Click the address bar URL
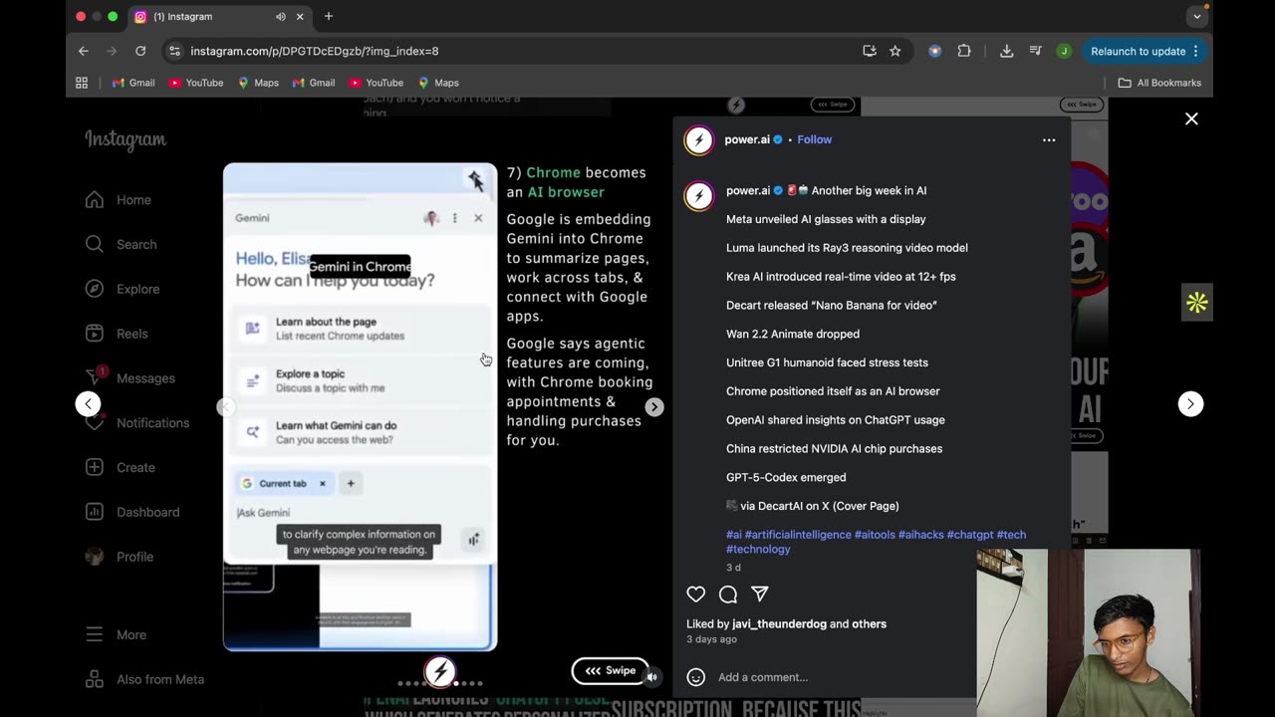The height and width of the screenshot is (717, 1275). pos(314,51)
